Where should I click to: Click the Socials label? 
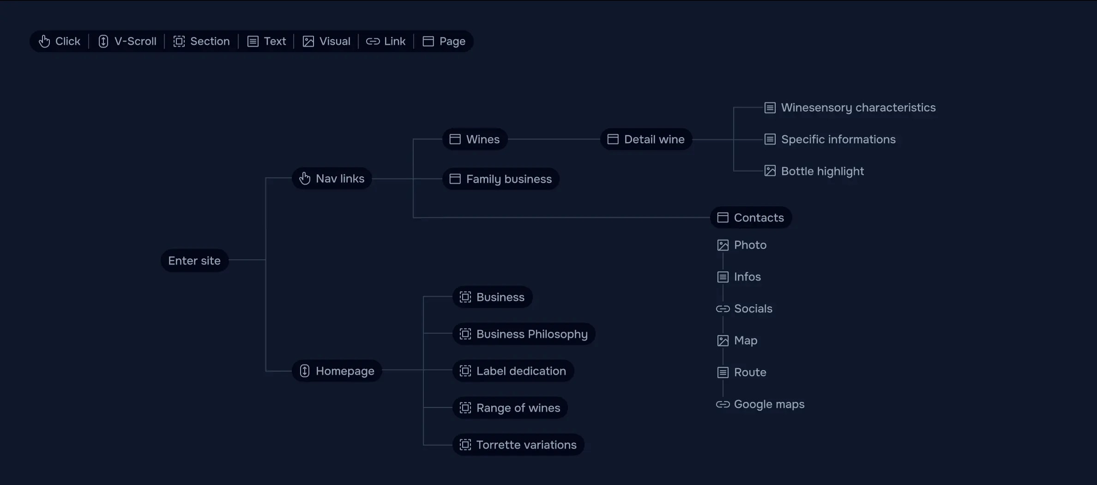(x=753, y=309)
